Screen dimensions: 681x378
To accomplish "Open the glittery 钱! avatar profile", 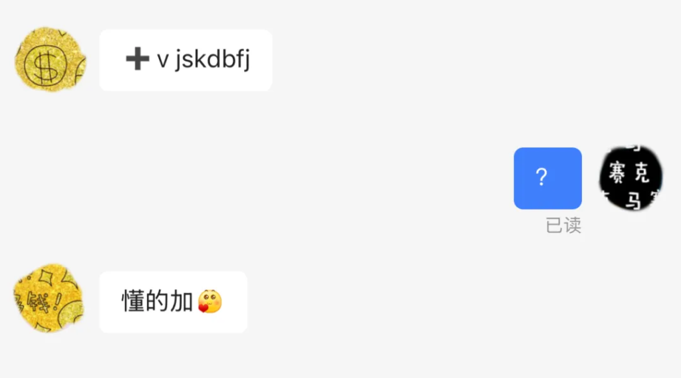I will click(x=49, y=298).
